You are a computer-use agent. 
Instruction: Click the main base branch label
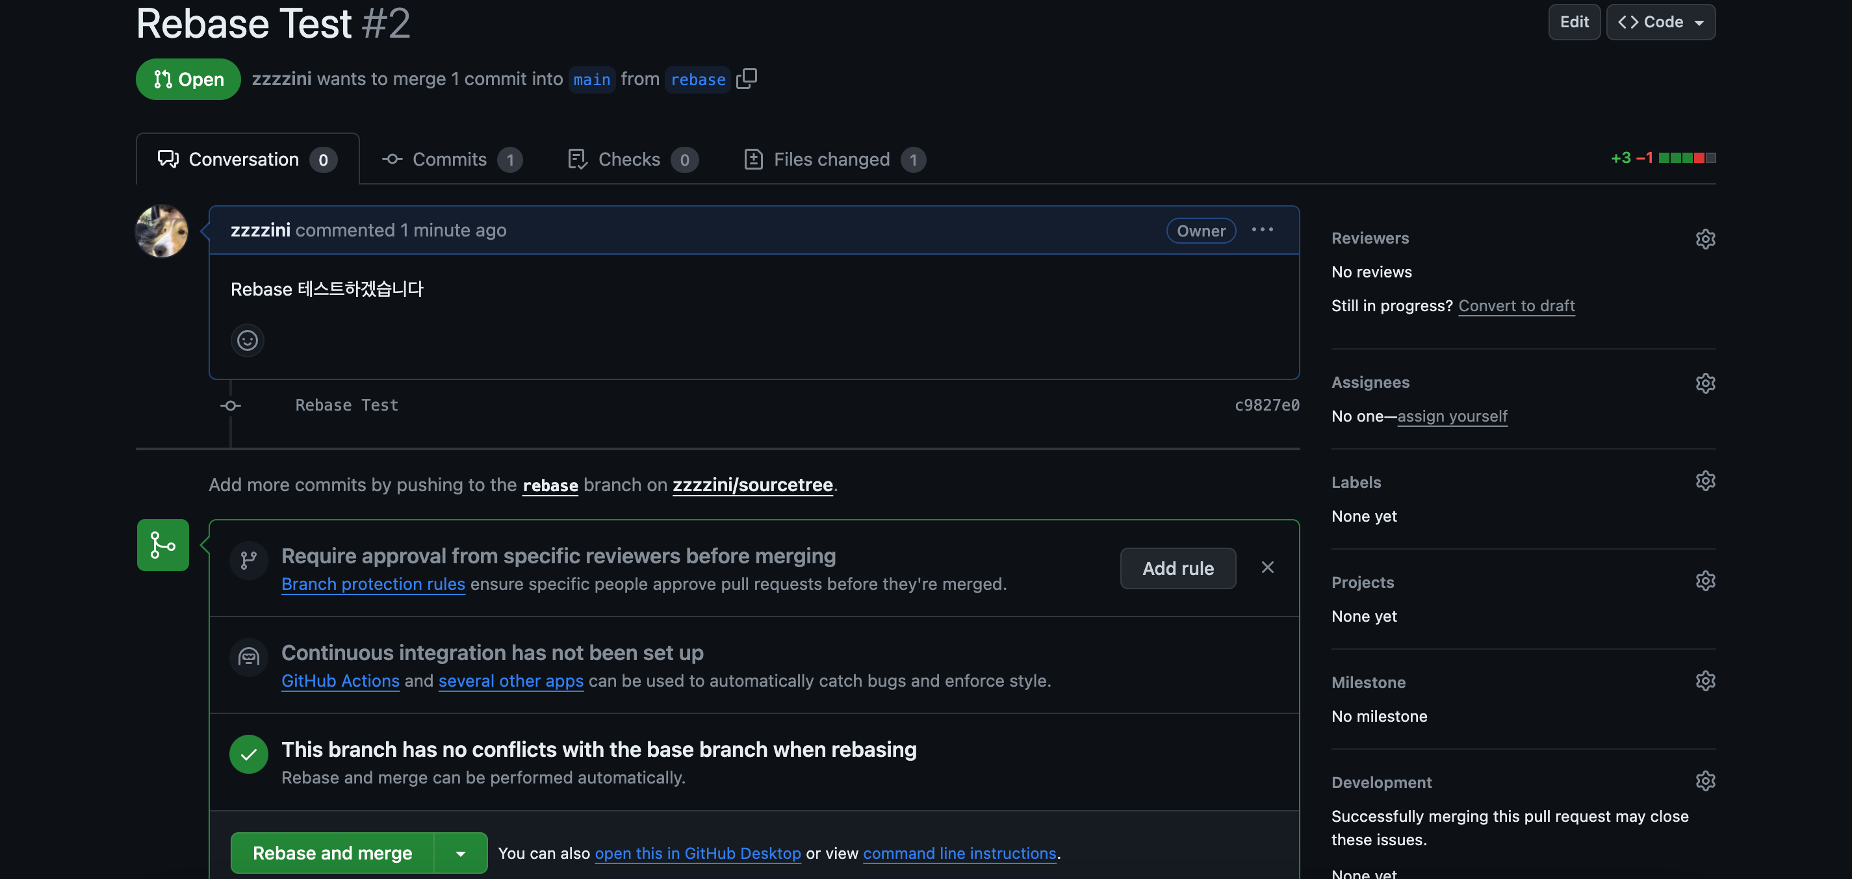[591, 80]
